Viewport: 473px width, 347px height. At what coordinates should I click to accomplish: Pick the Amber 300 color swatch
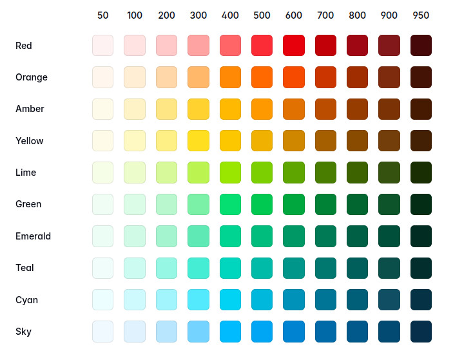[198, 109]
